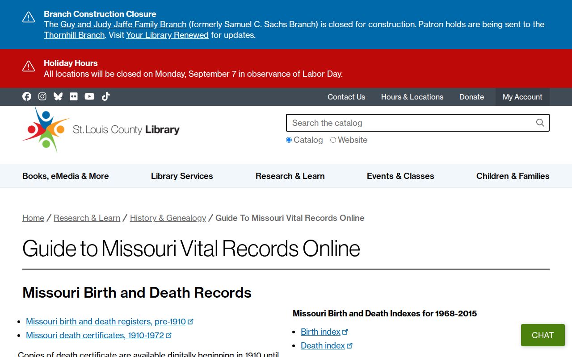Start a CHAT session
Viewport: 572px width, 357px height.
543,335
